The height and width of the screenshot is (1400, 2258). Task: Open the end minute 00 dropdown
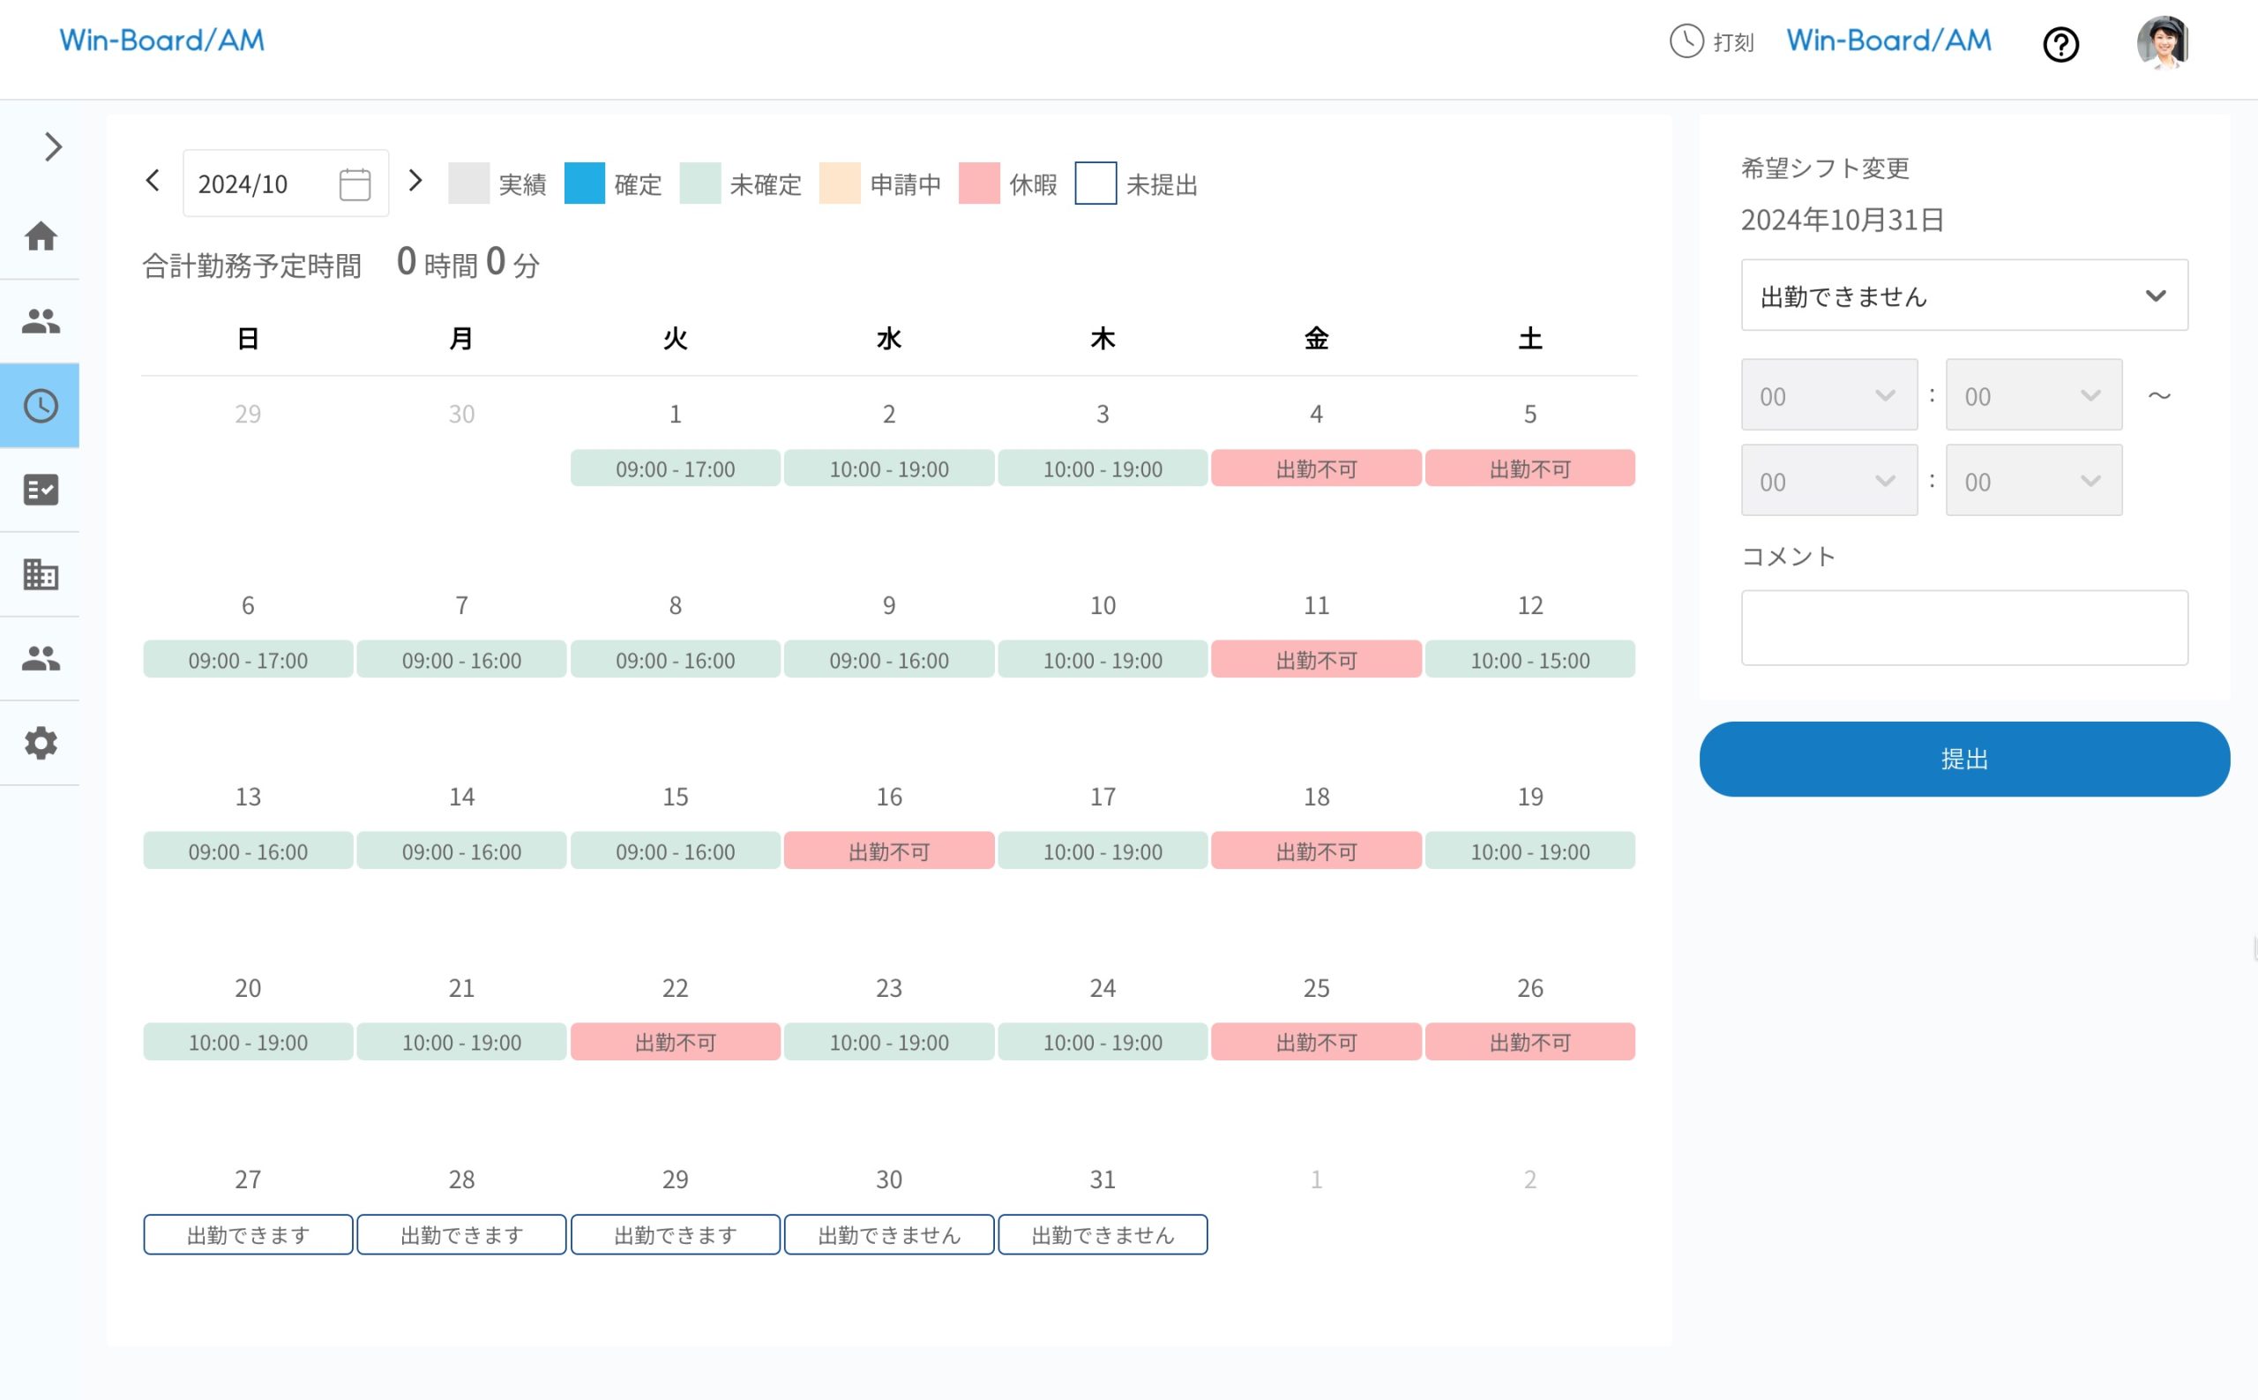click(2033, 481)
